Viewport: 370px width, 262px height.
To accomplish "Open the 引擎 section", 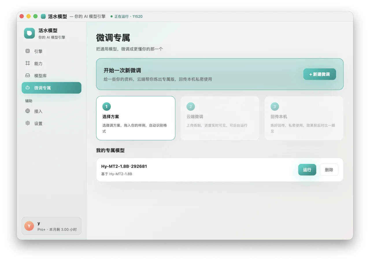I will [51, 51].
